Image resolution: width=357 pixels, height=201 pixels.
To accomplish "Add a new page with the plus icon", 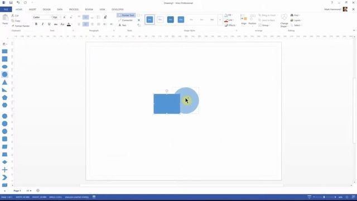I will [x=38, y=190].
